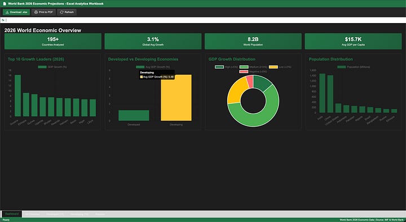Toggle the High growth legend swatch
Viewport: 406px width, 222px height.
[x=219, y=67]
